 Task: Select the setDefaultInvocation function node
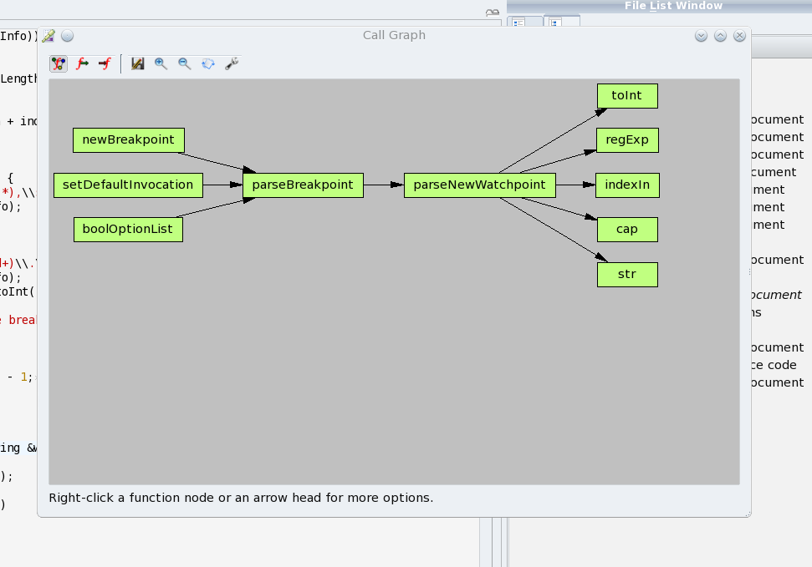coord(128,185)
